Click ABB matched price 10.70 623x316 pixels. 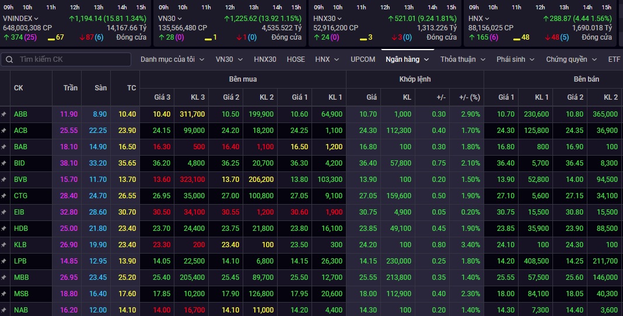[x=368, y=114]
